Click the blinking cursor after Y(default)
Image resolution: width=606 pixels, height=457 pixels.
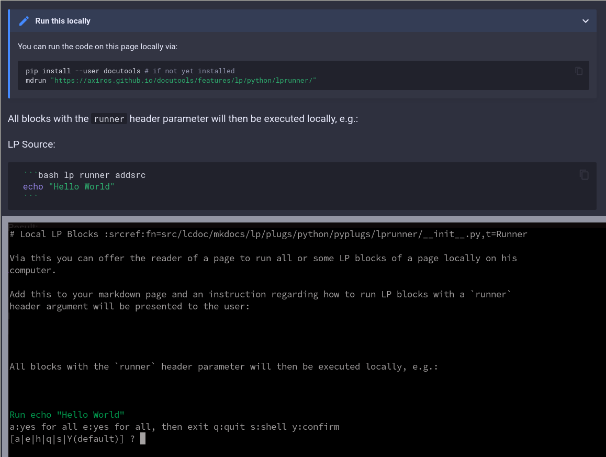pyautogui.click(x=142, y=438)
